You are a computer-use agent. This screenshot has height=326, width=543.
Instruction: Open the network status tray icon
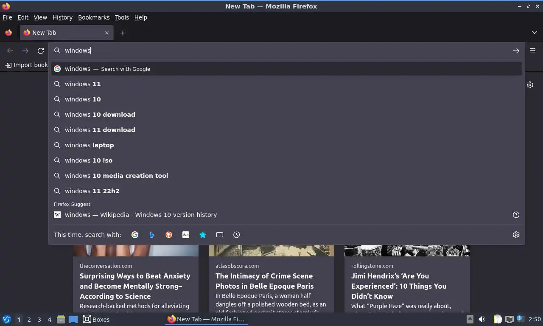pos(509,319)
